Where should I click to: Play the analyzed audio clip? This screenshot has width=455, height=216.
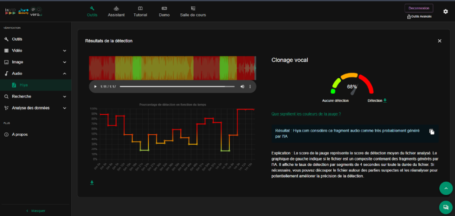click(x=95, y=86)
